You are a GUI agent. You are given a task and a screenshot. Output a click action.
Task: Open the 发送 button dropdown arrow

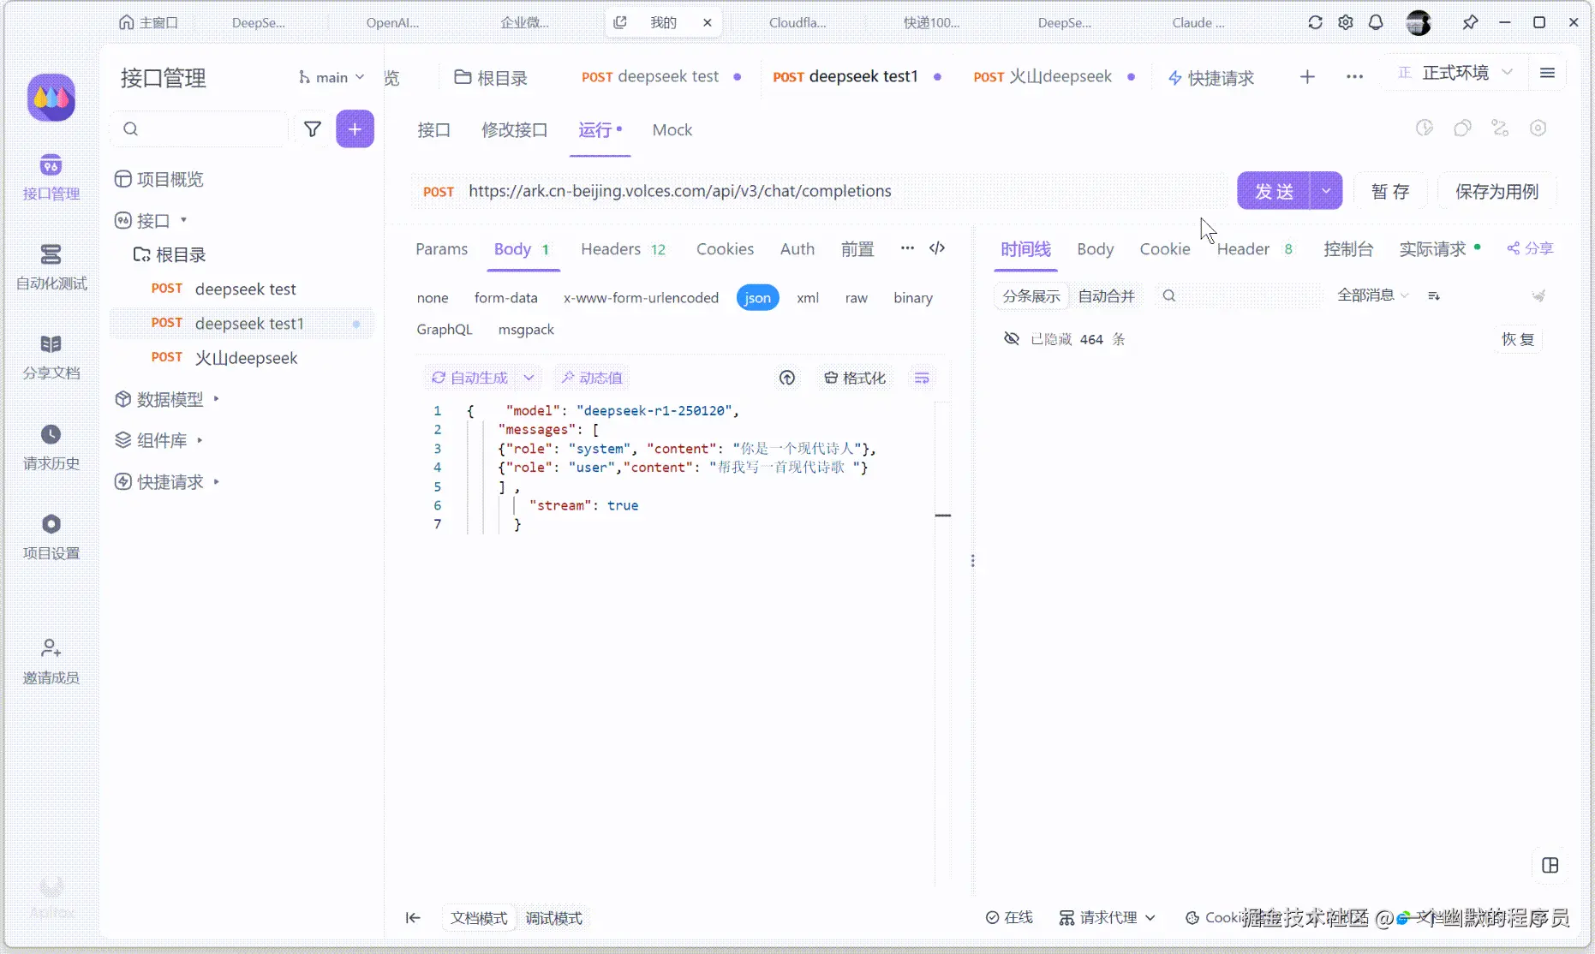click(x=1326, y=191)
